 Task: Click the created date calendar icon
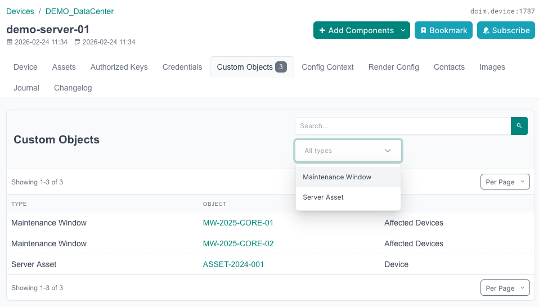[x=10, y=42]
